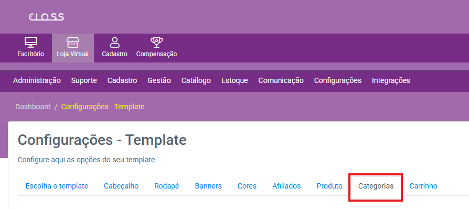The image size is (469, 209).
Task: Select the Categorias tab
Action: (x=376, y=186)
